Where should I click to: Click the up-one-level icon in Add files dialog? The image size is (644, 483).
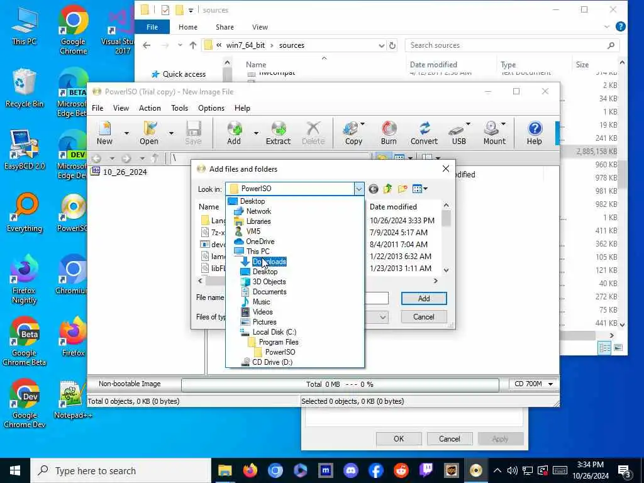(387, 189)
